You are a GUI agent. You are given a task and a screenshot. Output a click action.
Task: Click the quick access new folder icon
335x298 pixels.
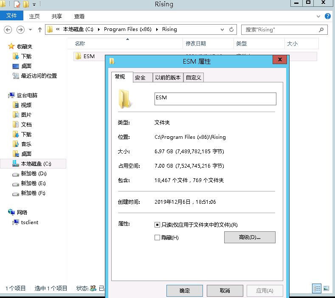[x=26, y=4]
